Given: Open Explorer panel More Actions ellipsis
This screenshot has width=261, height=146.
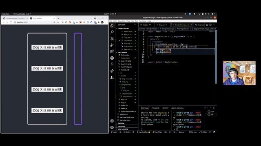Looking at the screenshot, I should pyautogui.click(x=135, y=25).
